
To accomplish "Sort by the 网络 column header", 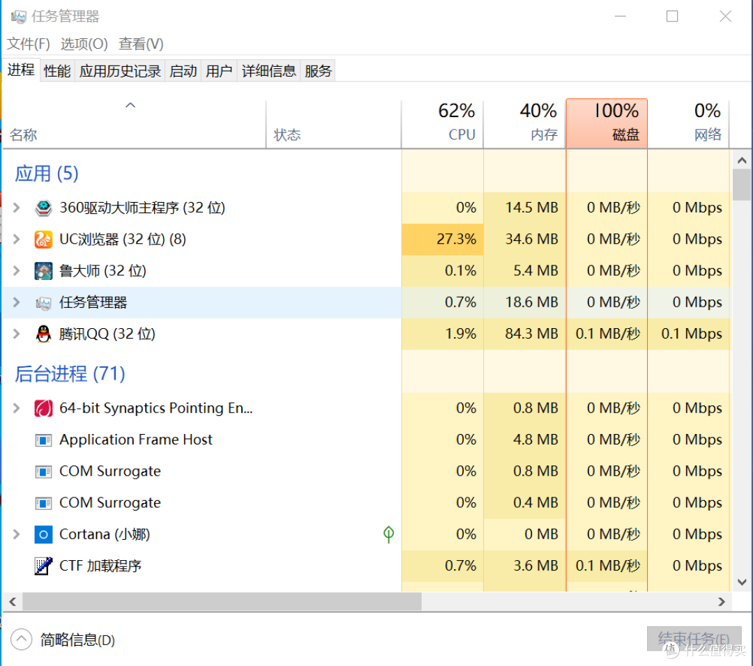I will (x=689, y=123).
